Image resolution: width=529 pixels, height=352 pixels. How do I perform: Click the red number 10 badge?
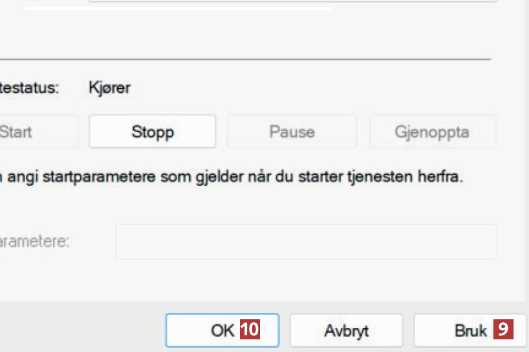[x=250, y=330]
